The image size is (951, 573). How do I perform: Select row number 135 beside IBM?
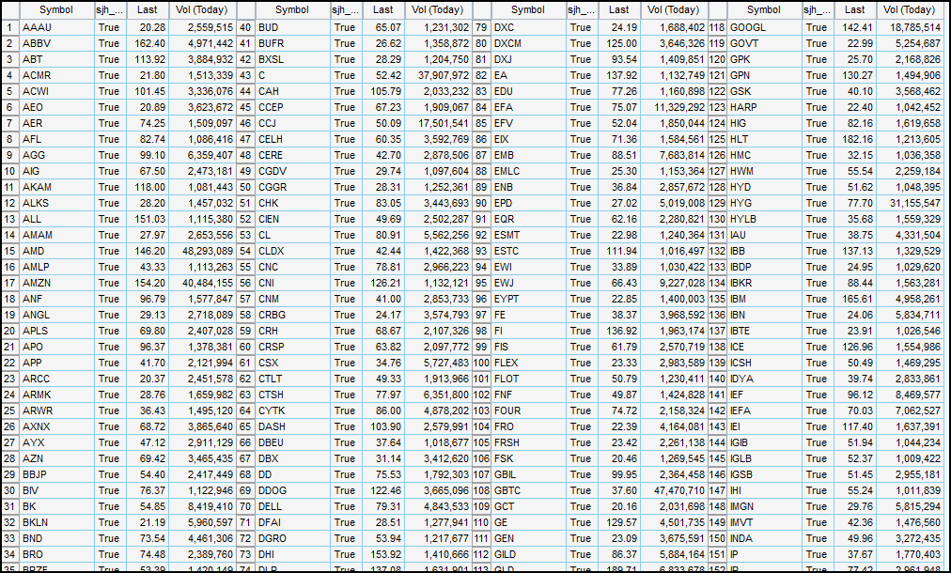(x=718, y=299)
